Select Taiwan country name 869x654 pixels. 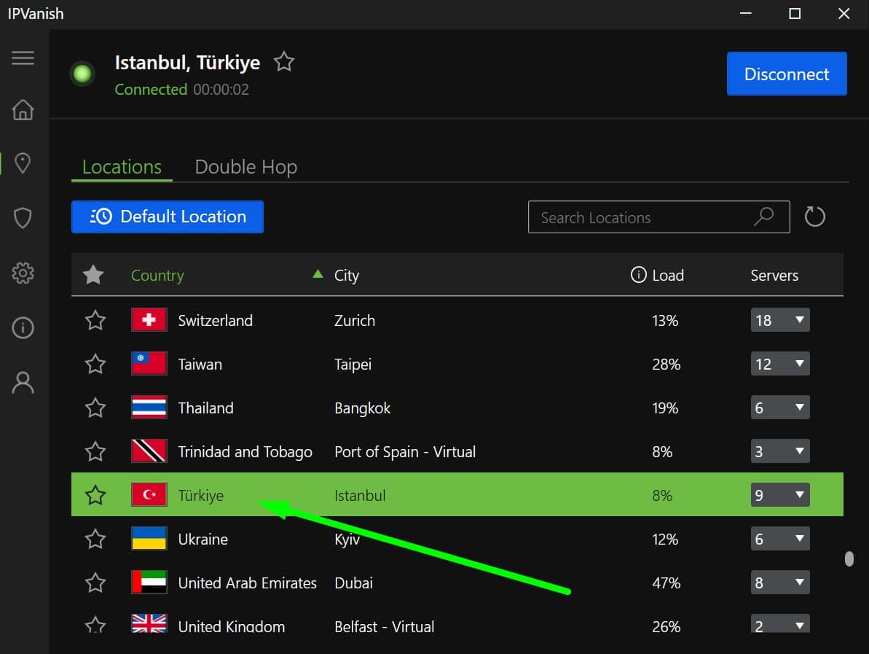[x=200, y=365]
